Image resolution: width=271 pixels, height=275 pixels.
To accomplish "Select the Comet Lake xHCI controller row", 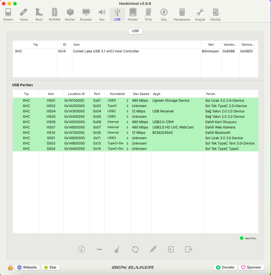I will tap(106, 51).
